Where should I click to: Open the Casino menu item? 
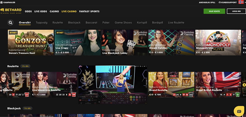point(54,11)
